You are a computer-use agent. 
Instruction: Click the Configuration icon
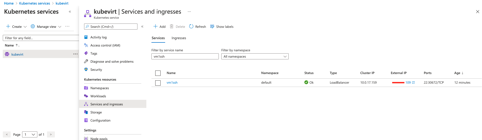[86, 120]
